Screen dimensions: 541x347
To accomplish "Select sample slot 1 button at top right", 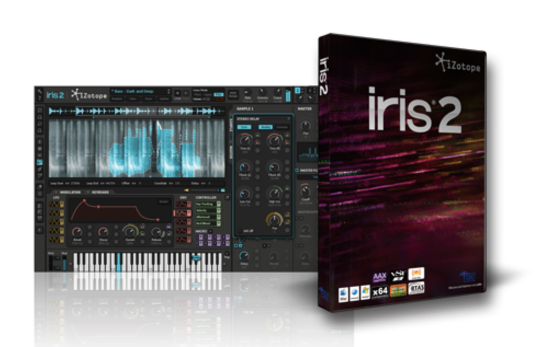I will [x=297, y=90].
